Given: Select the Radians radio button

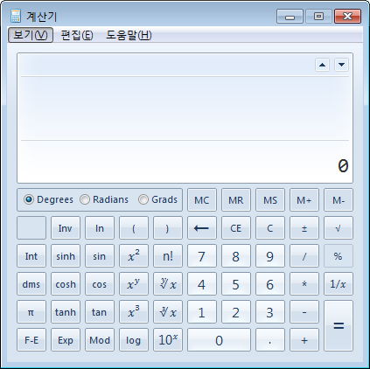Looking at the screenshot, I should (x=104, y=199).
